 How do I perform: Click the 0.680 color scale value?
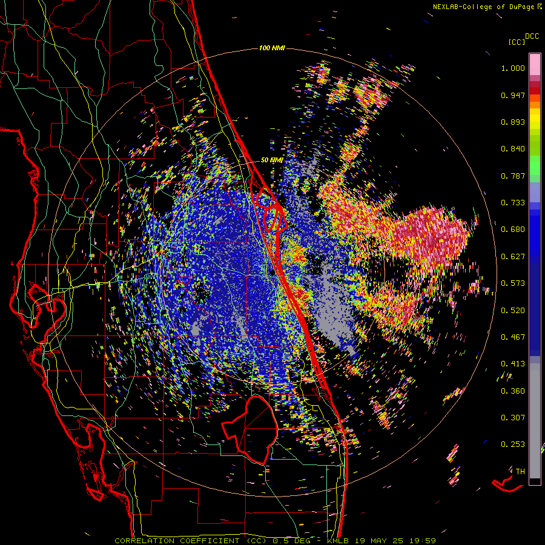click(513, 230)
